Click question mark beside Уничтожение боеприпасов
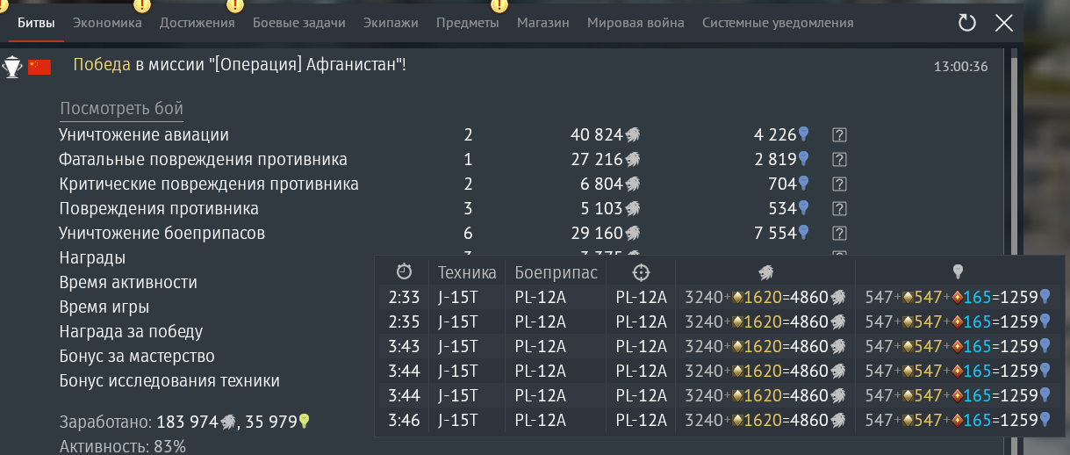1070x455 pixels. pyautogui.click(x=839, y=234)
